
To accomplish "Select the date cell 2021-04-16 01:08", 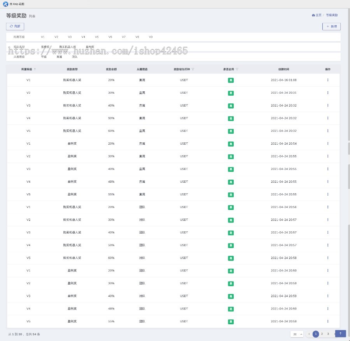I will tap(283, 80).
